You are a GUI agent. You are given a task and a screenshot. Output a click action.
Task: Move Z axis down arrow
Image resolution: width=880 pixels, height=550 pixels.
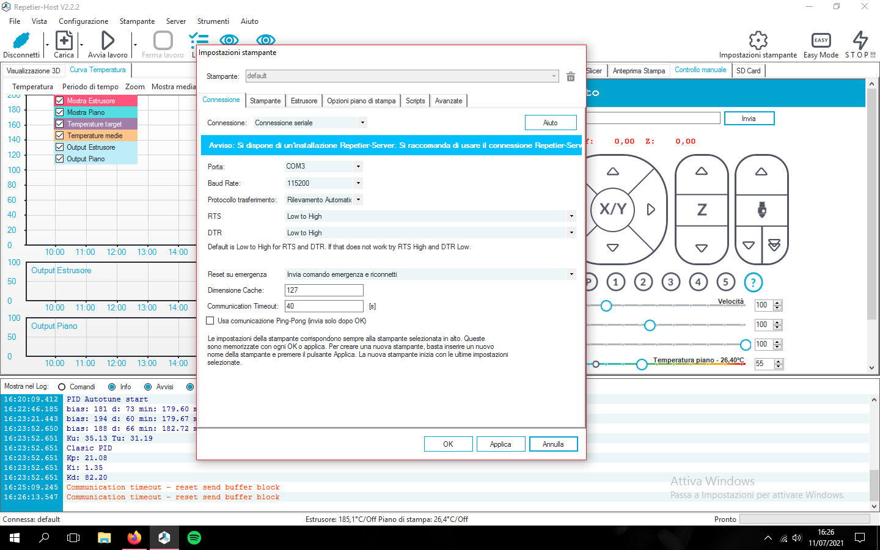pyautogui.click(x=702, y=248)
